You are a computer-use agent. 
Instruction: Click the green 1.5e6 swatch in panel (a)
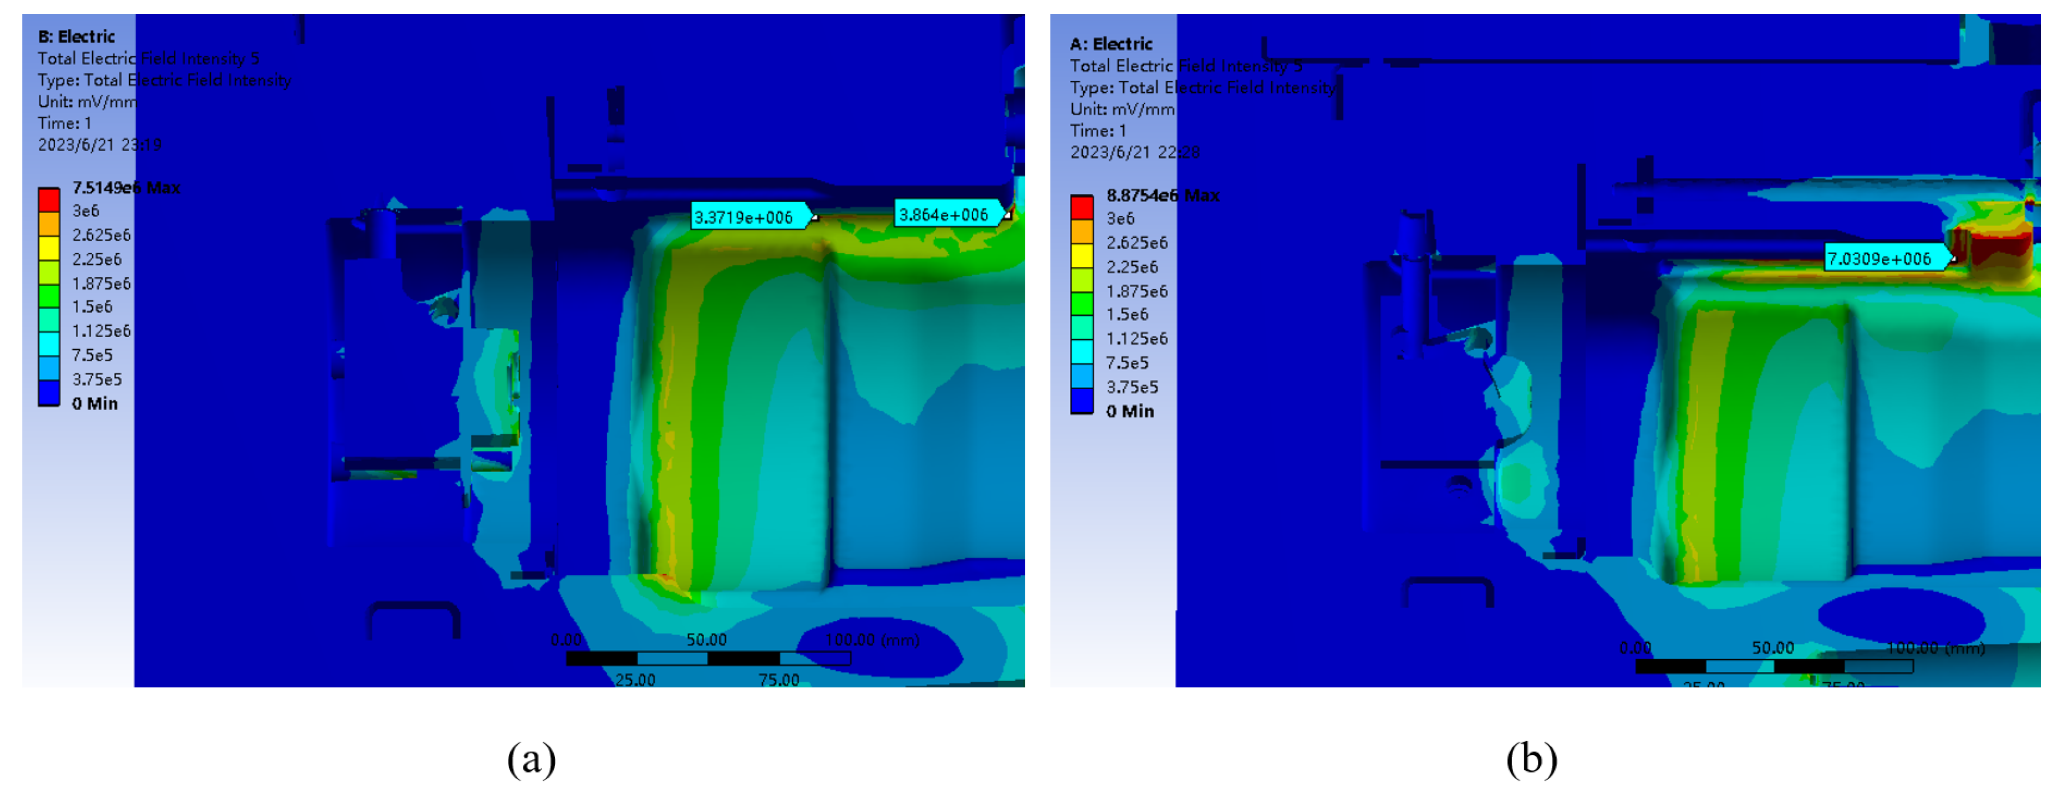[49, 296]
